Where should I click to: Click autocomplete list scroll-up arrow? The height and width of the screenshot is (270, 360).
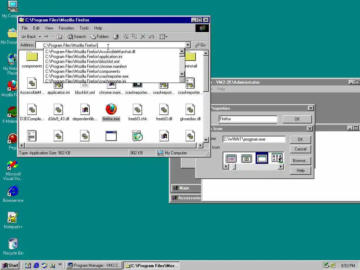point(182,51)
